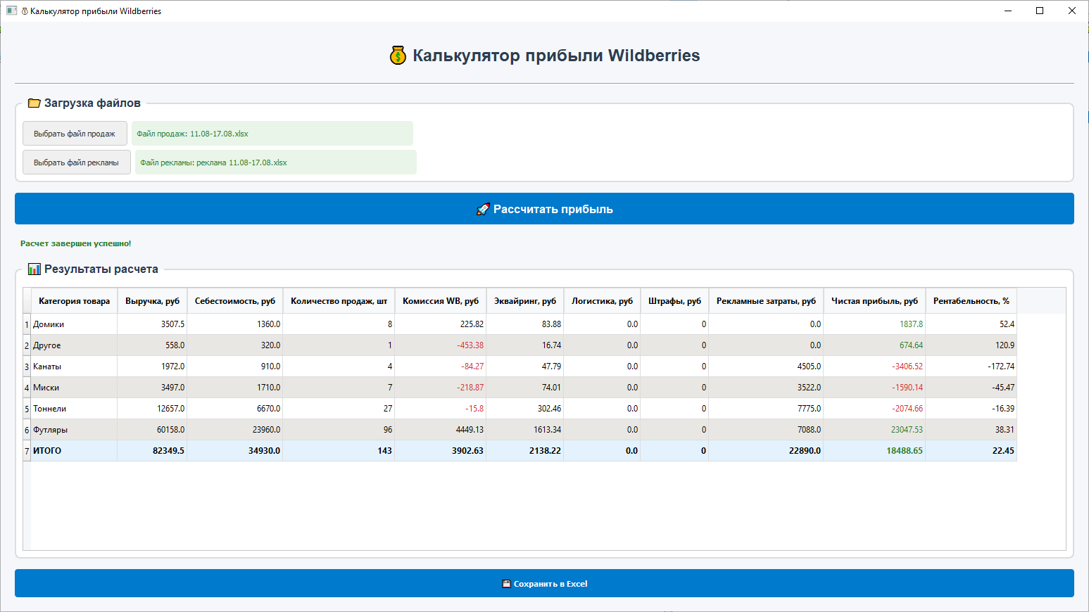
Task: Click the Рассчитать прибыль button
Action: click(544, 208)
